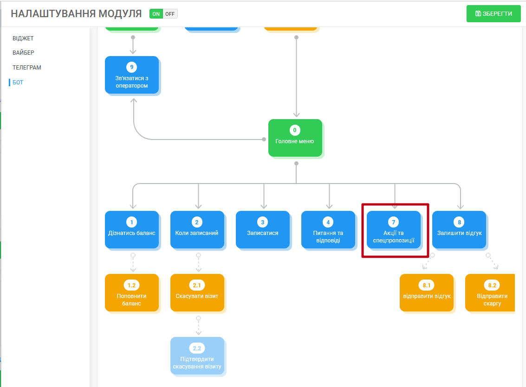Open node 8 Залишити відгук
This screenshot has height=387, width=526.
click(459, 230)
